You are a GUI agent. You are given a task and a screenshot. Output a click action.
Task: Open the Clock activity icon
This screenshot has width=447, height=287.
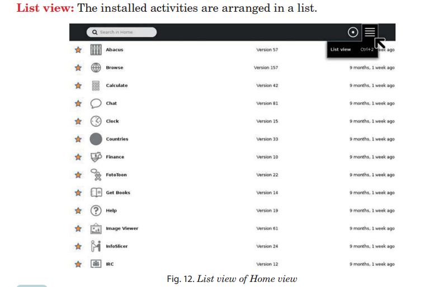click(x=96, y=121)
